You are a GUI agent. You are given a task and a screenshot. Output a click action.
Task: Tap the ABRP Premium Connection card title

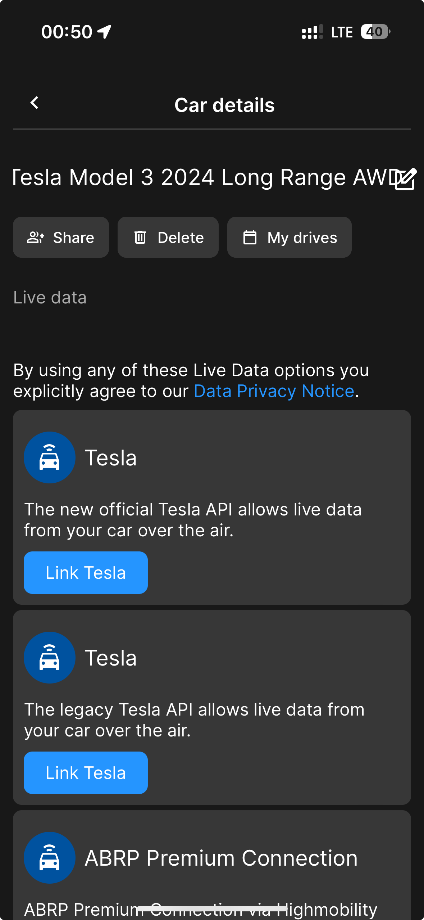click(x=221, y=858)
